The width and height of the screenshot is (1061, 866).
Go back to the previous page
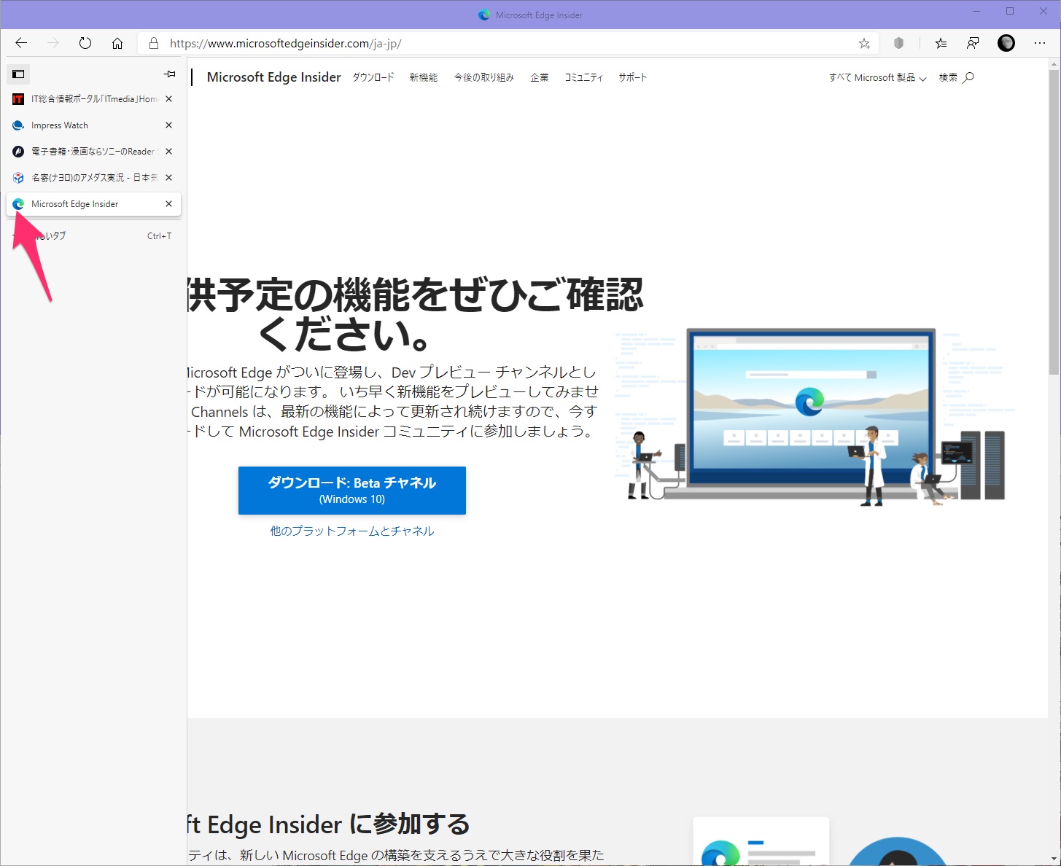[x=21, y=43]
